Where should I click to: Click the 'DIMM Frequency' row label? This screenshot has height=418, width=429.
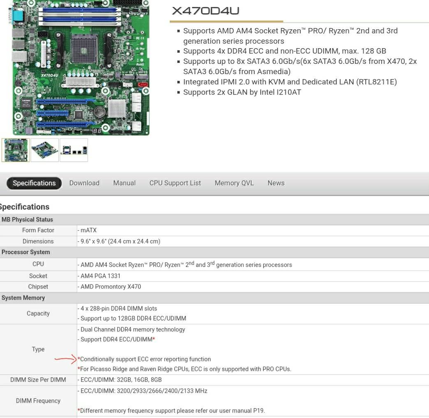38,401
